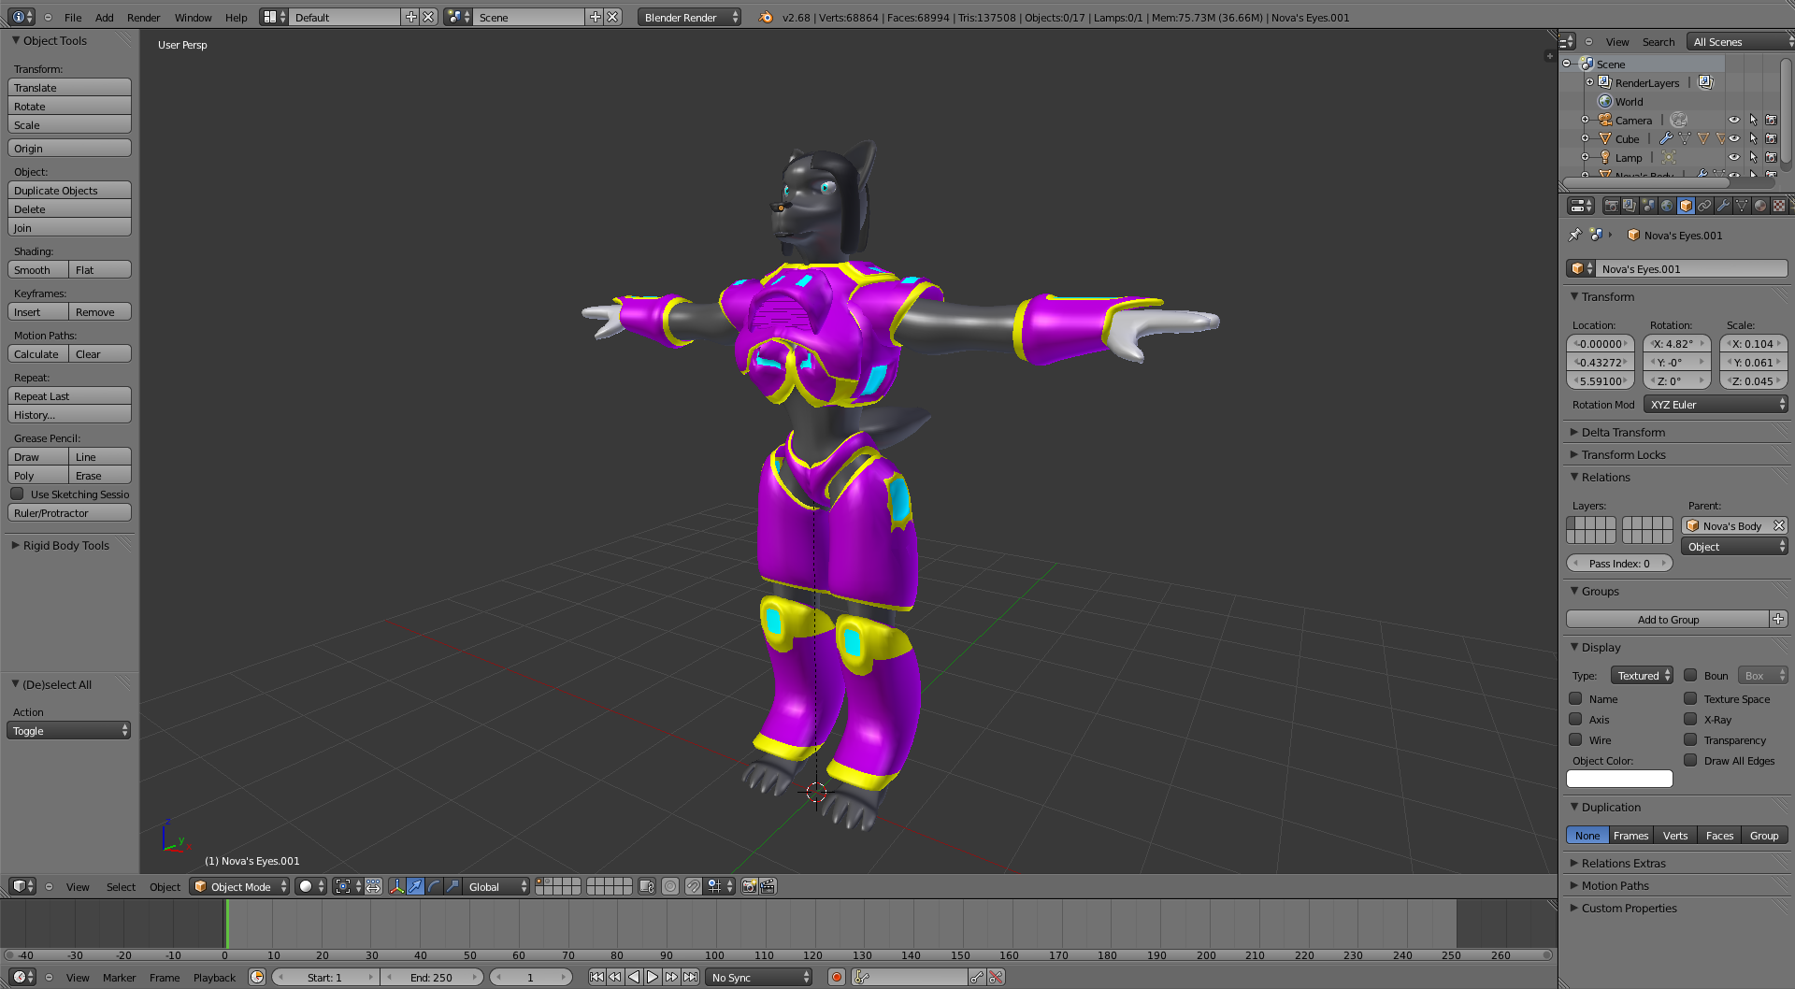Screen dimensions: 1795x989
Task: Open the Render menu
Action: click(144, 17)
